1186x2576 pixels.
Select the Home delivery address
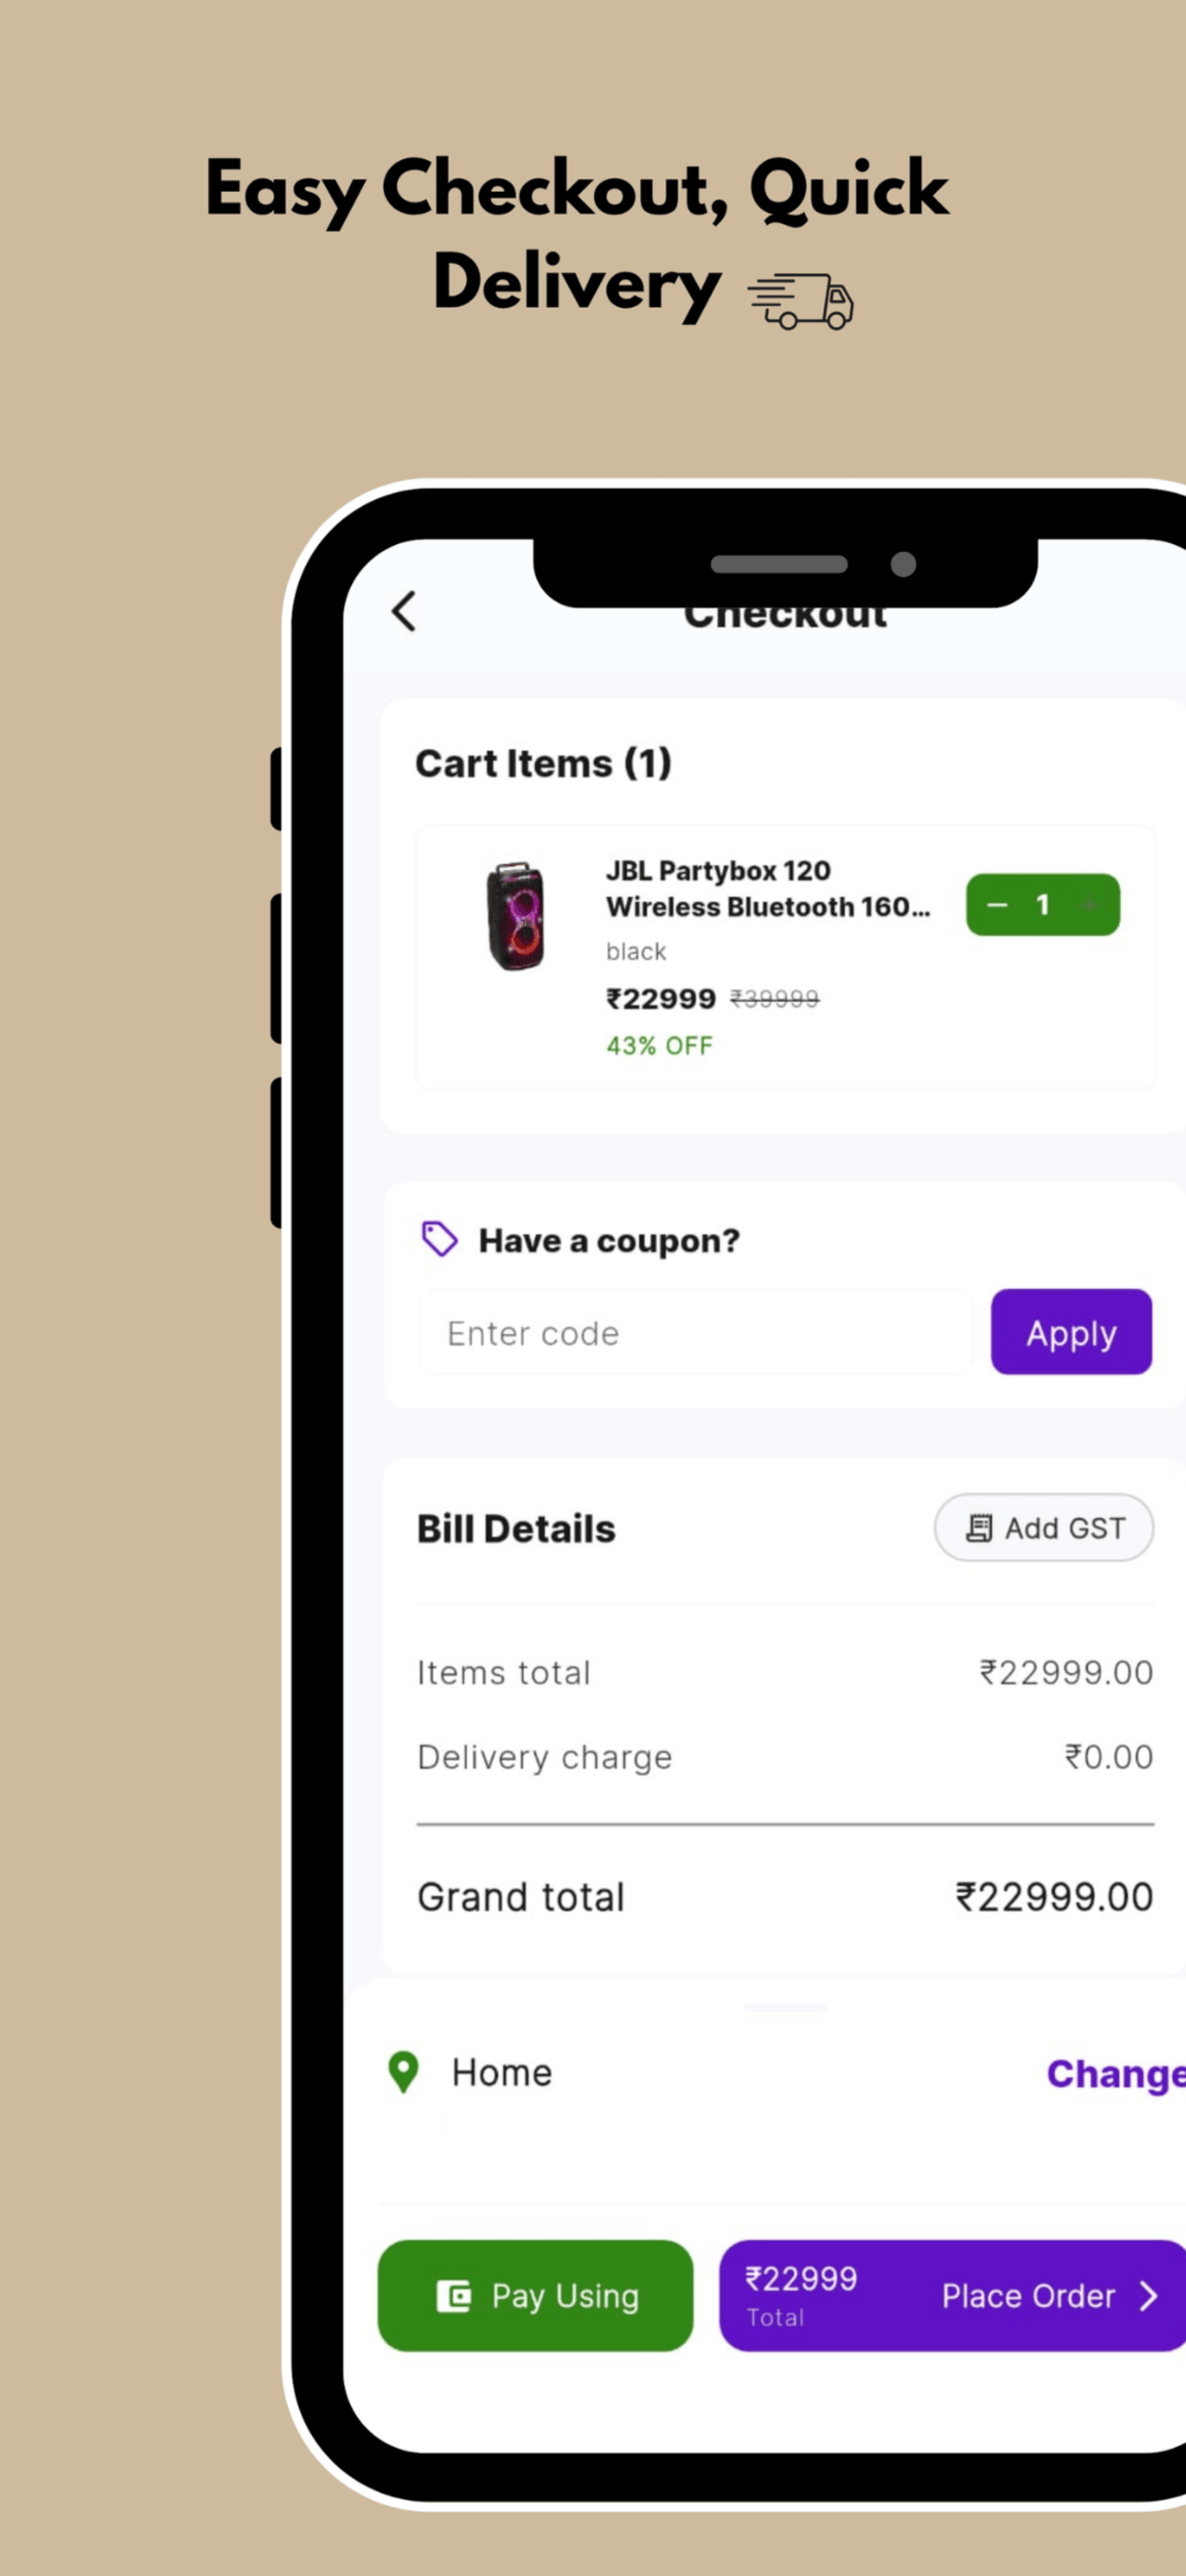(x=501, y=2073)
